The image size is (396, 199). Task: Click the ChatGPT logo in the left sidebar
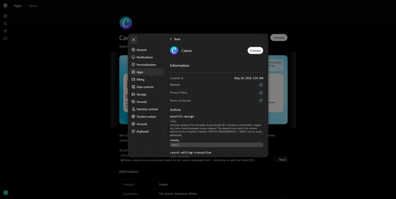(5, 5)
